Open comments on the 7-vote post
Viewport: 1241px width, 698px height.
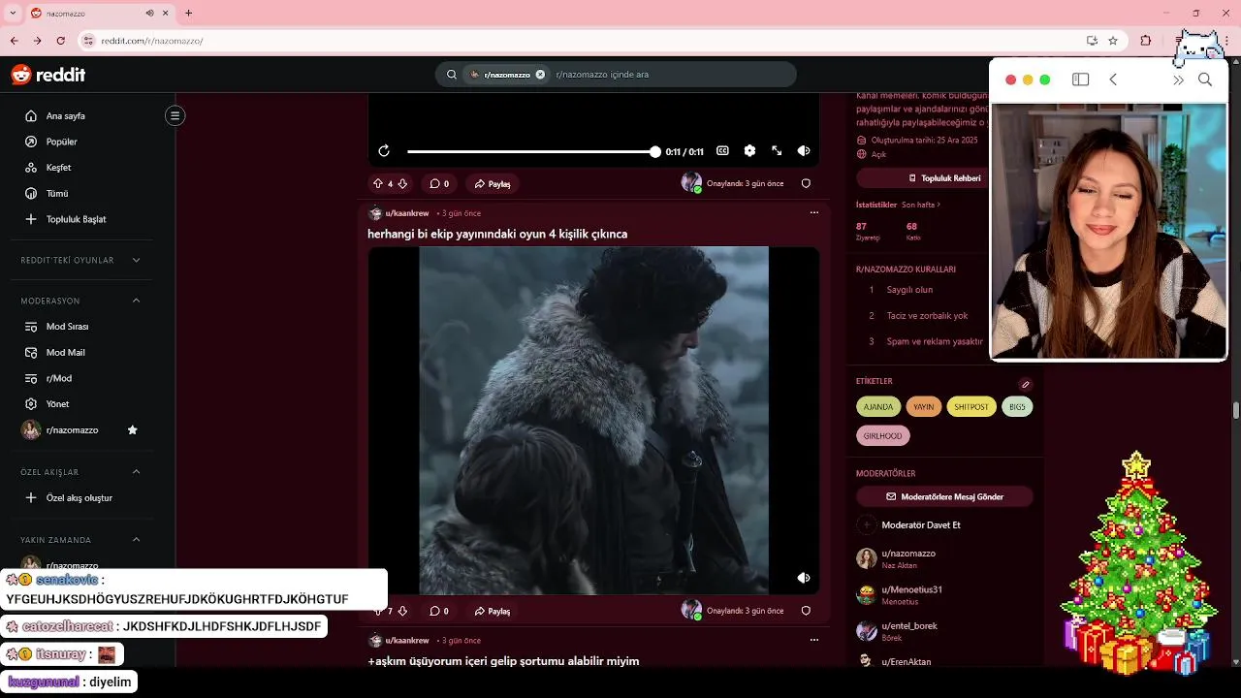pos(439,611)
